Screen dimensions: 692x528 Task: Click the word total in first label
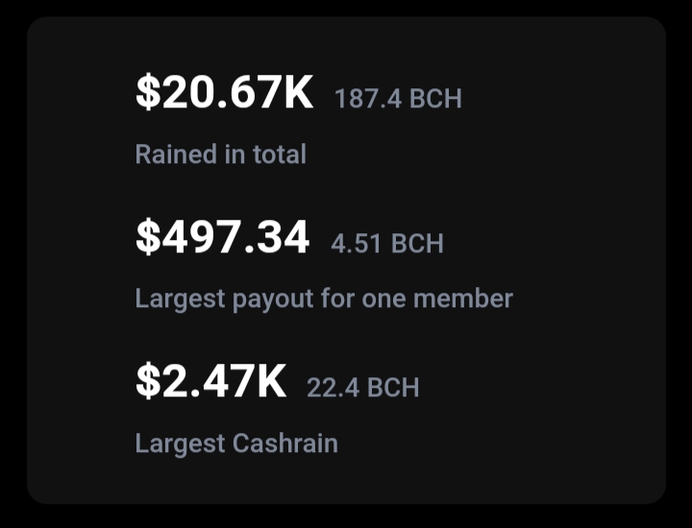pyautogui.click(x=280, y=154)
